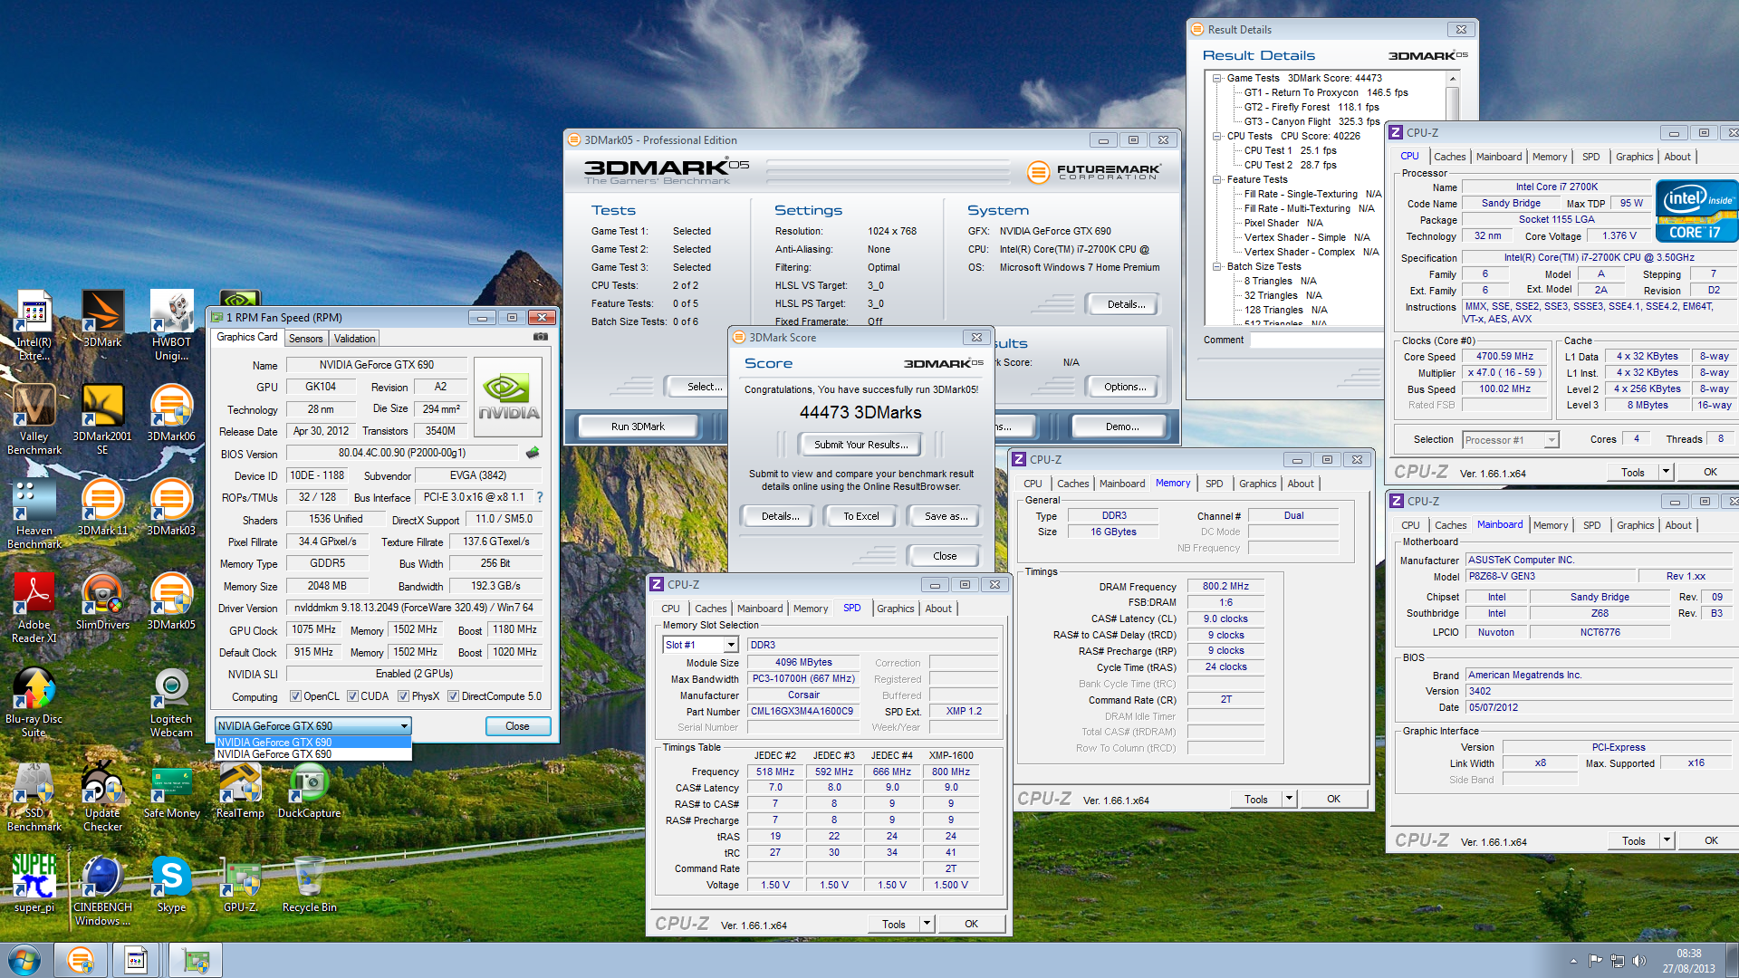This screenshot has width=1739, height=978.
Task: Launch Skype from the desktop
Action: pyautogui.click(x=171, y=885)
